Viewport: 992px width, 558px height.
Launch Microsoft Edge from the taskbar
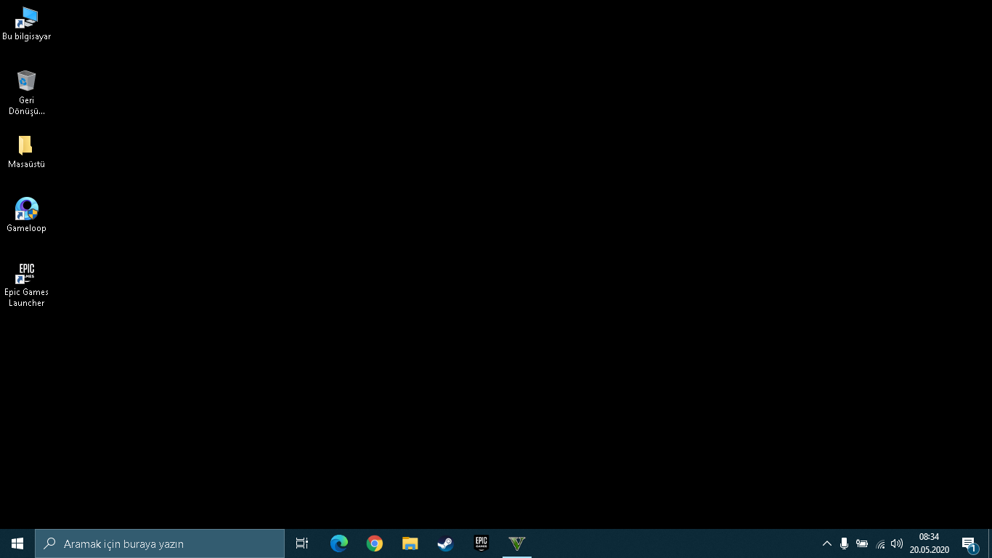[x=339, y=543]
